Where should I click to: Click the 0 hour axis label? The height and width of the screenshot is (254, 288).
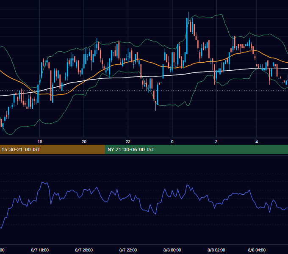[x=172, y=142]
